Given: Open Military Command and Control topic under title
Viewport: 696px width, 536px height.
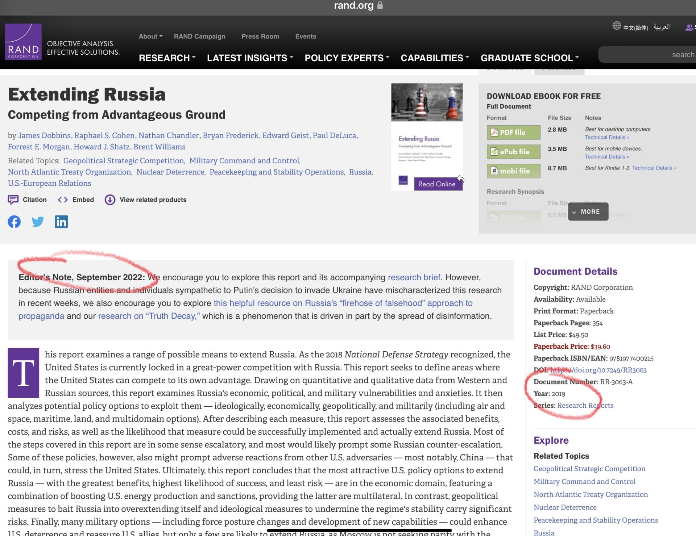Looking at the screenshot, I should (x=244, y=161).
